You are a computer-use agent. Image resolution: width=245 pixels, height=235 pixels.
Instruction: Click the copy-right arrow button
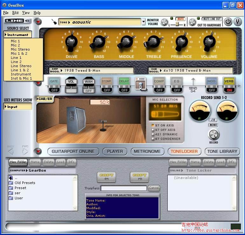click(140, 177)
